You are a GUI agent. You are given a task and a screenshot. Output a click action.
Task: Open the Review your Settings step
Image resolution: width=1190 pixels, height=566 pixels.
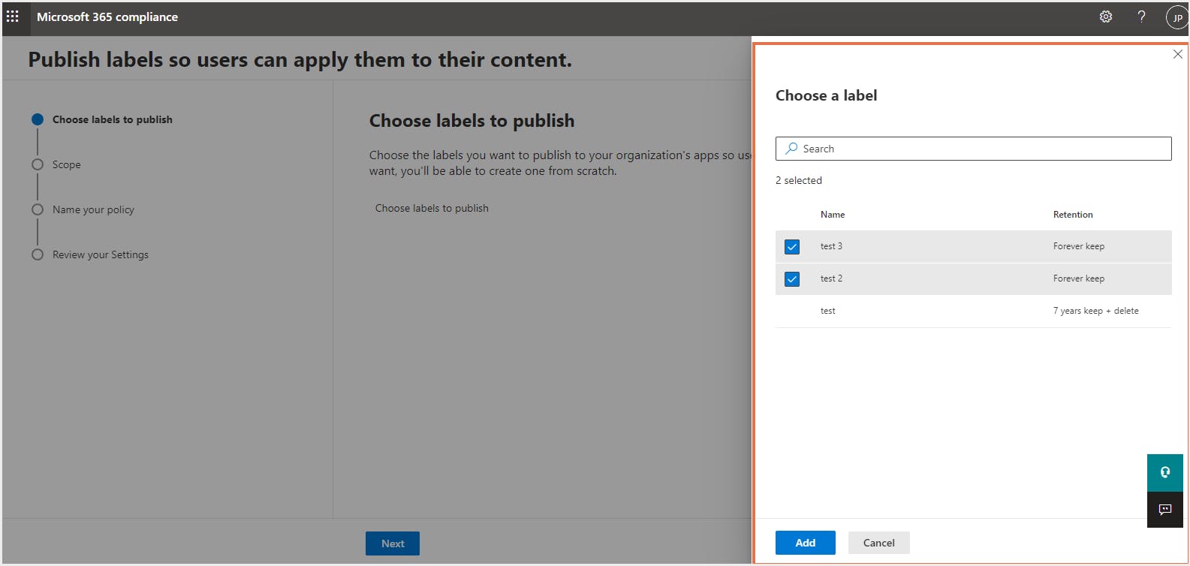(100, 254)
